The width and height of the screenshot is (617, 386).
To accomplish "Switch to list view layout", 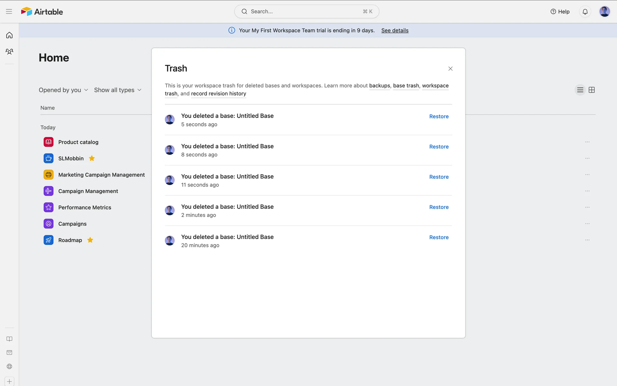I will (580, 90).
